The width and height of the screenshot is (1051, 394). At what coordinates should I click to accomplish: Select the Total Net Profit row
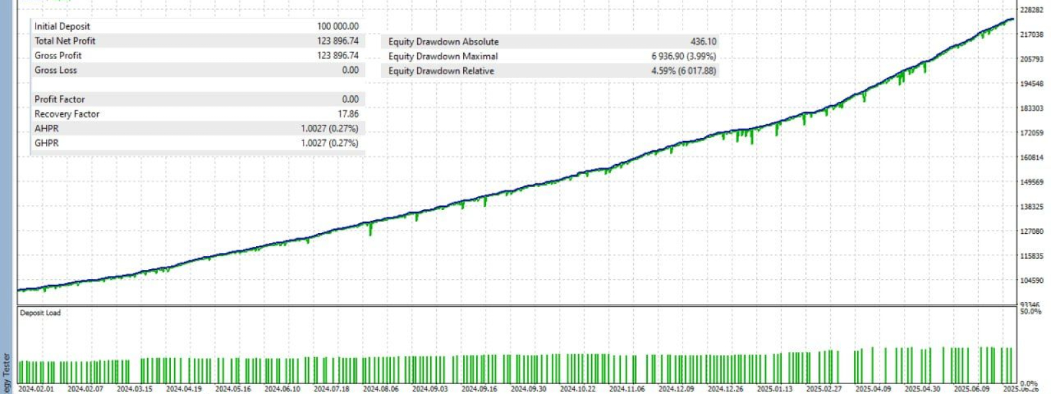pos(197,41)
